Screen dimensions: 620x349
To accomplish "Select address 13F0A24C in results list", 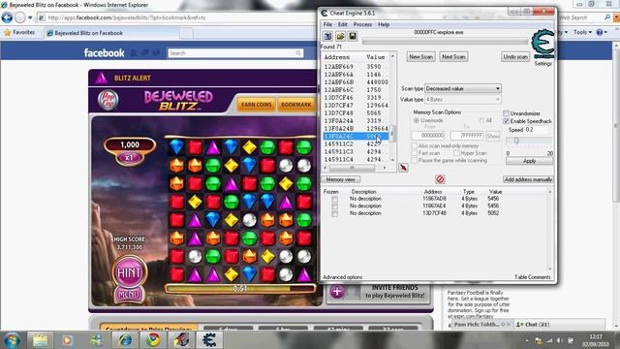I will 356,136.
